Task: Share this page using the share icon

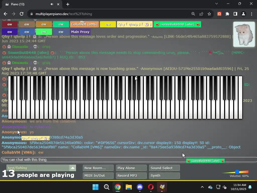Action: pyautogui.click(x=201, y=14)
